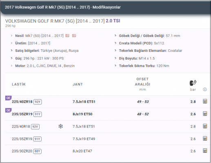Select tire size 225/40ZR18
Screen dimensions: 211x163
(x=22, y=101)
